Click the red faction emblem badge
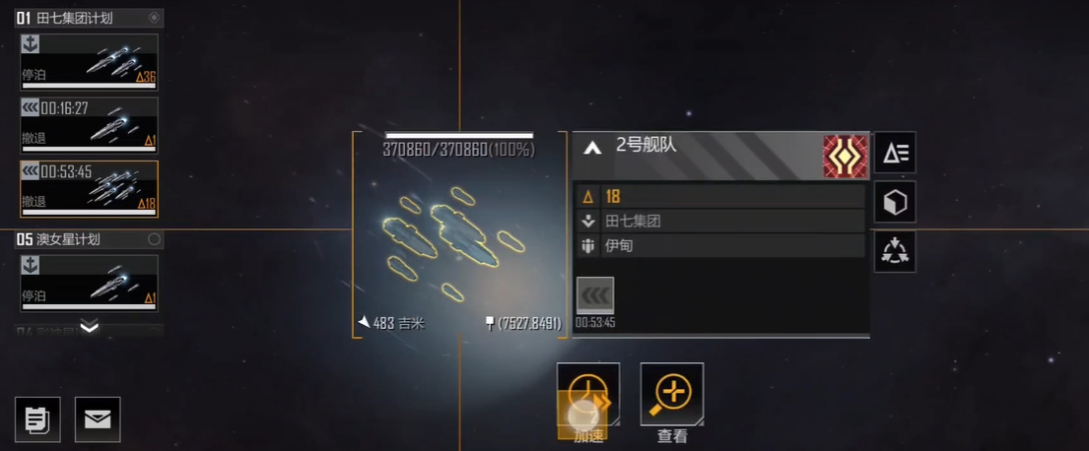The height and width of the screenshot is (451, 1089). 845,157
